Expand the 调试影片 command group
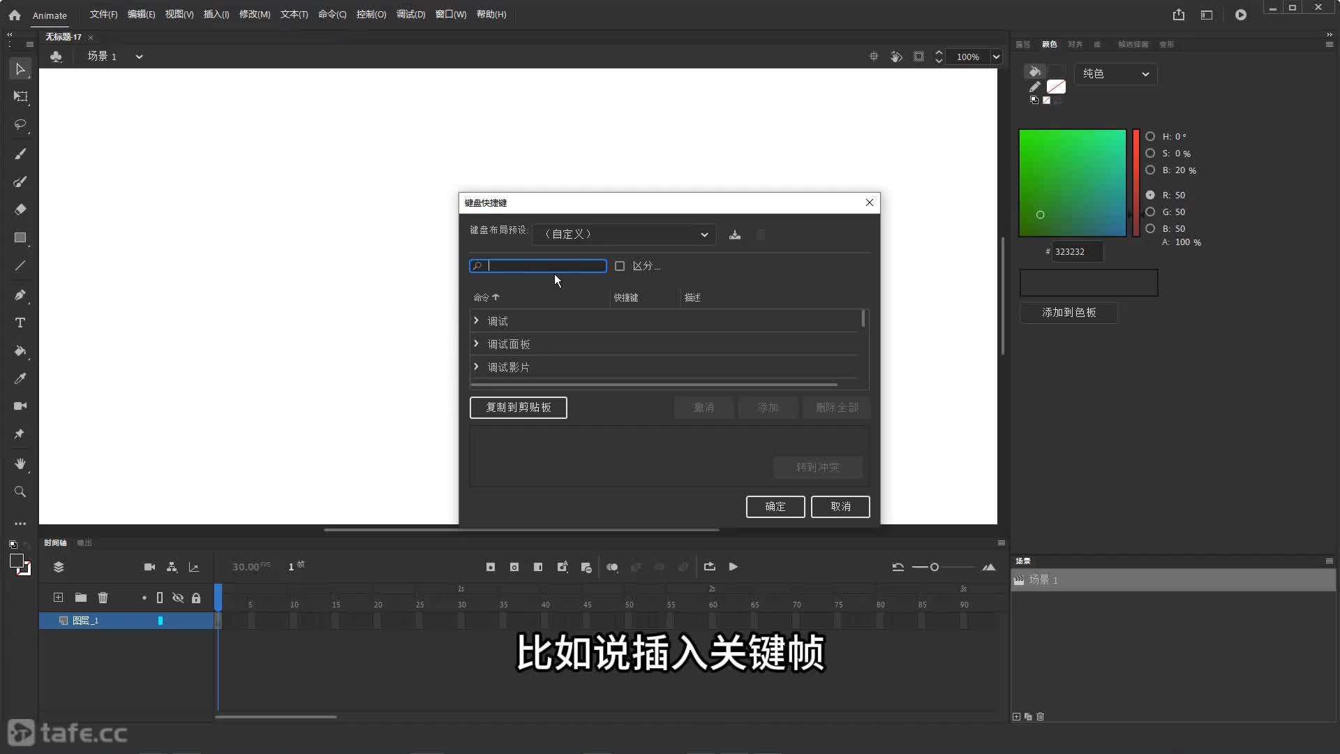The height and width of the screenshot is (754, 1340). coord(477,367)
